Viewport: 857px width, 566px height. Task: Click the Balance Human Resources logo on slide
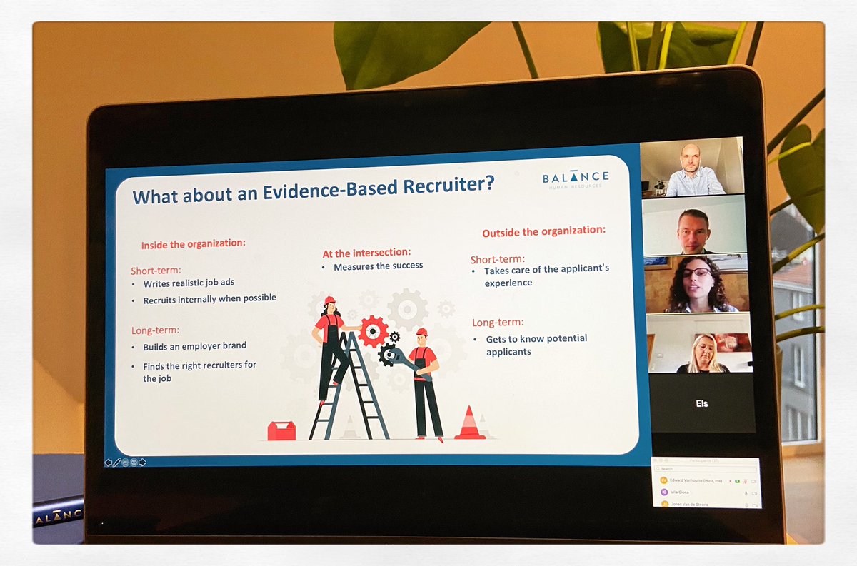coord(575,178)
